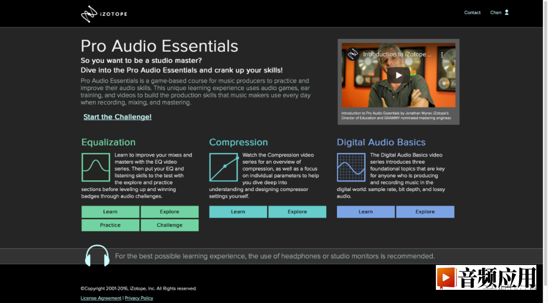This screenshot has height=303, width=548.
Task: Click the Compression section heading
Action: [x=238, y=142]
